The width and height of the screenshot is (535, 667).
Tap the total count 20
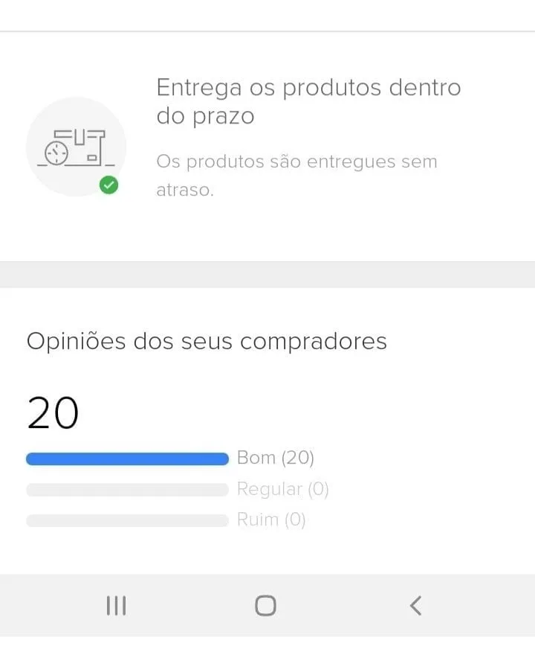[53, 412]
